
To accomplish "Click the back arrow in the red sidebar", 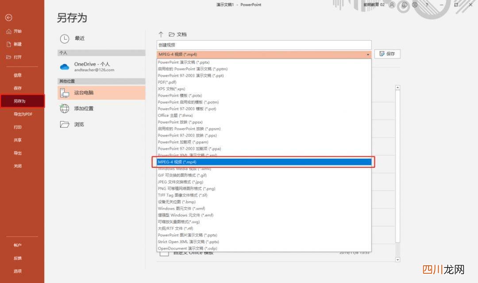I will coord(8,18).
